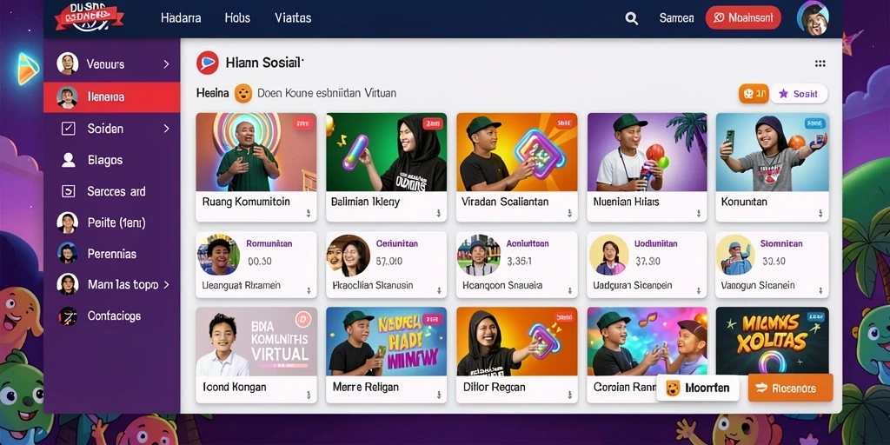Click the orange a.11 button
890x445 pixels.
point(754,94)
